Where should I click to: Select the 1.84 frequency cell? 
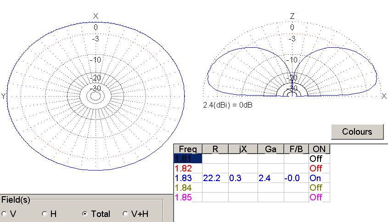coord(188,188)
